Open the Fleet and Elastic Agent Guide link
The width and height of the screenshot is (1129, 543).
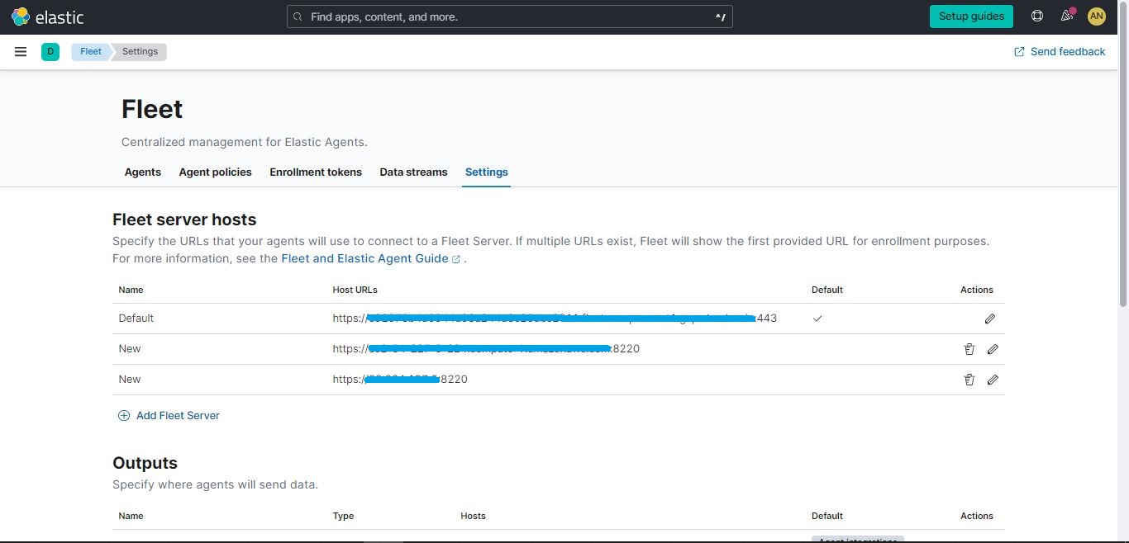(x=370, y=258)
